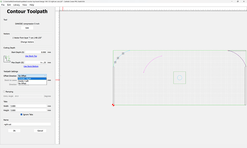The image size is (247, 148).
Task: Click the Carbide Create app icon in title bar
Action: point(2,1)
